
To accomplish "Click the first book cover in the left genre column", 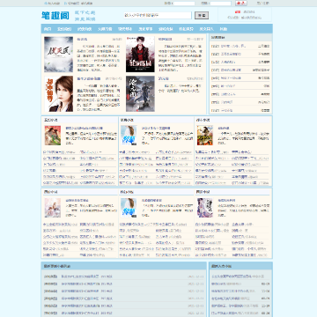I will [53, 136].
